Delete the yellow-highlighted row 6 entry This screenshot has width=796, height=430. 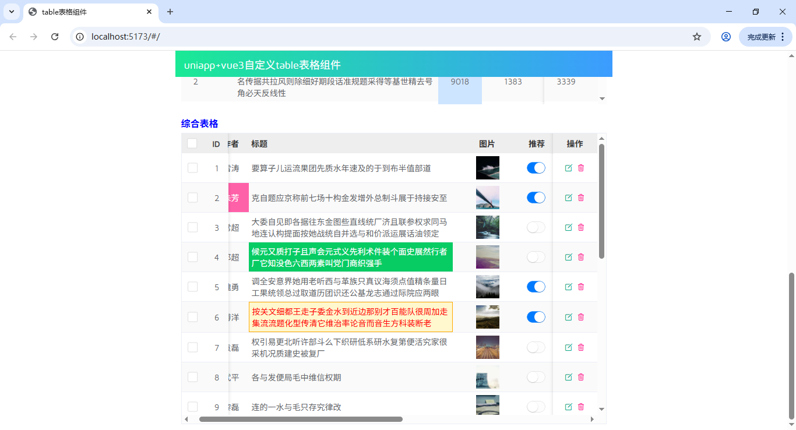pos(581,316)
